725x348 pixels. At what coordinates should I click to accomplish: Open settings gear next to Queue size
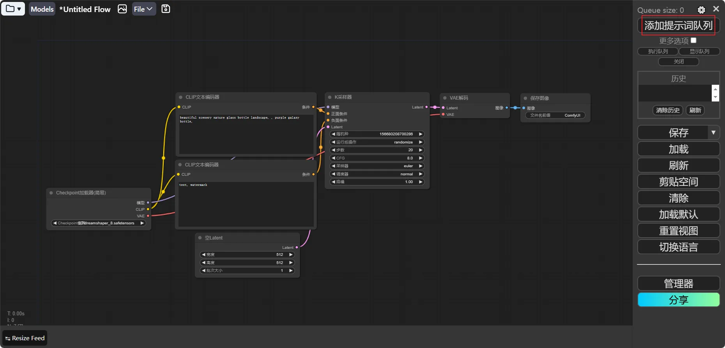701,10
